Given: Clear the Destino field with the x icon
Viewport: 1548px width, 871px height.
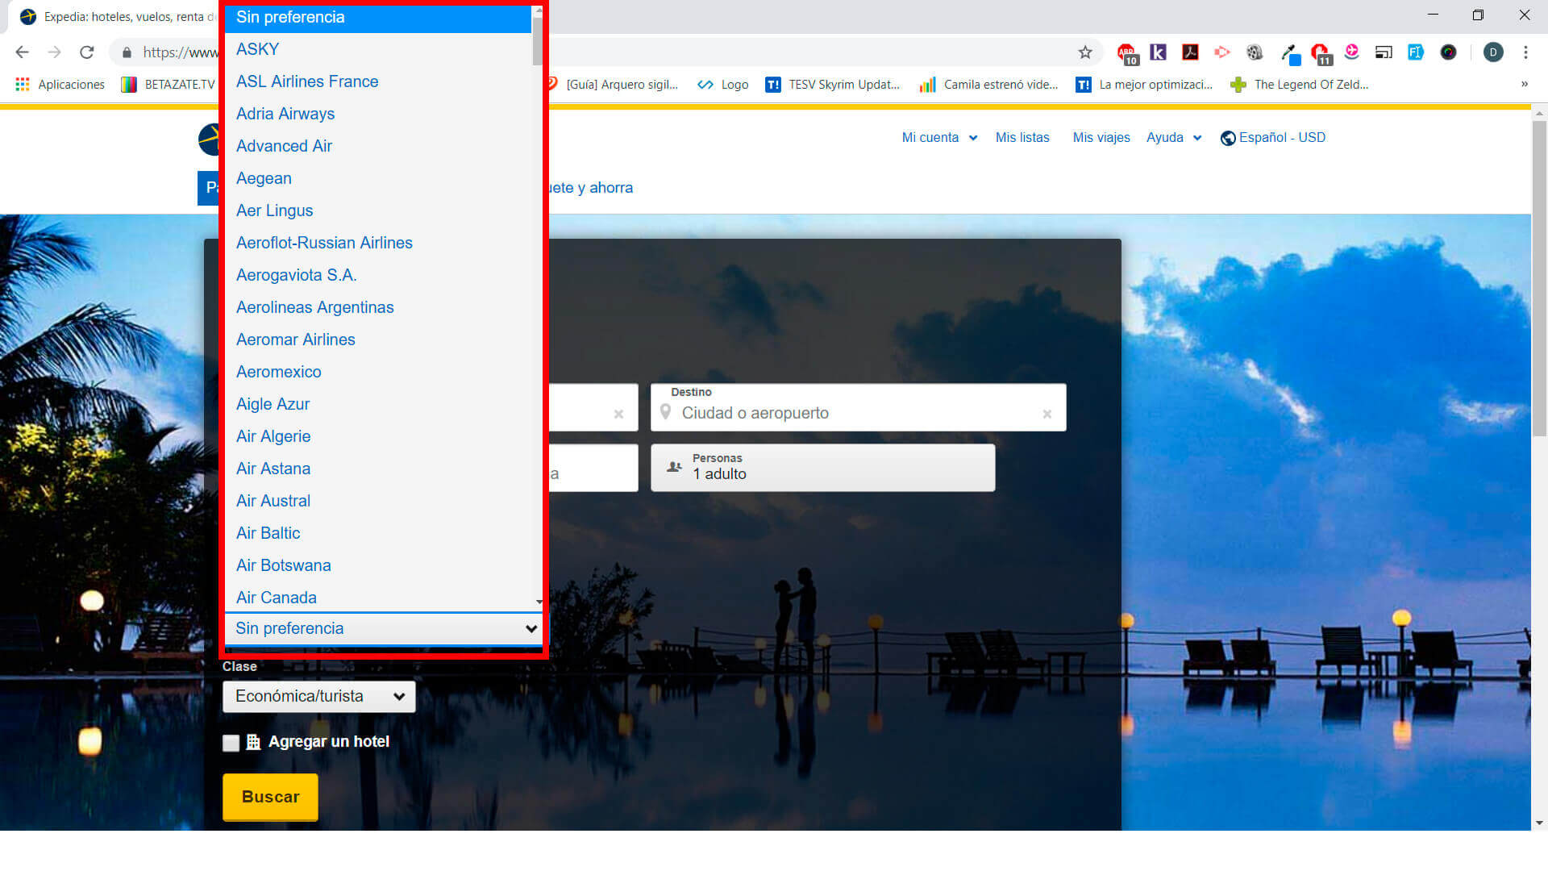Looking at the screenshot, I should [1047, 414].
